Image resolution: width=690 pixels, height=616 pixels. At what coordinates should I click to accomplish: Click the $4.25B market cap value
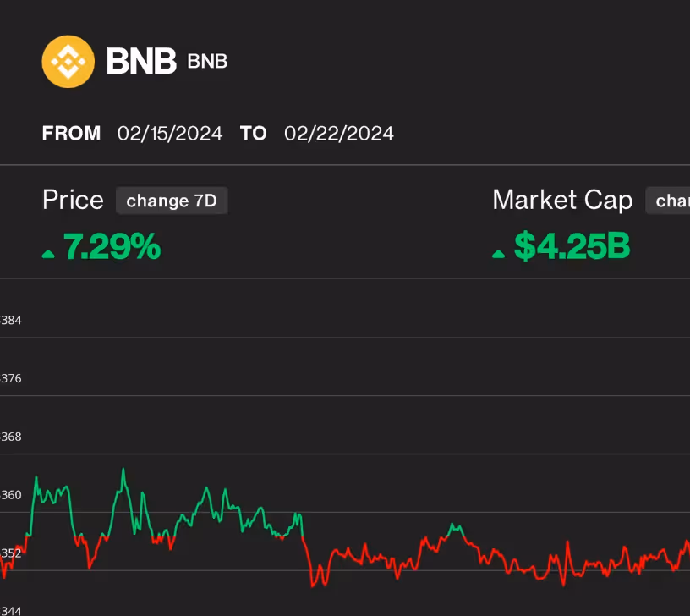[x=572, y=246]
